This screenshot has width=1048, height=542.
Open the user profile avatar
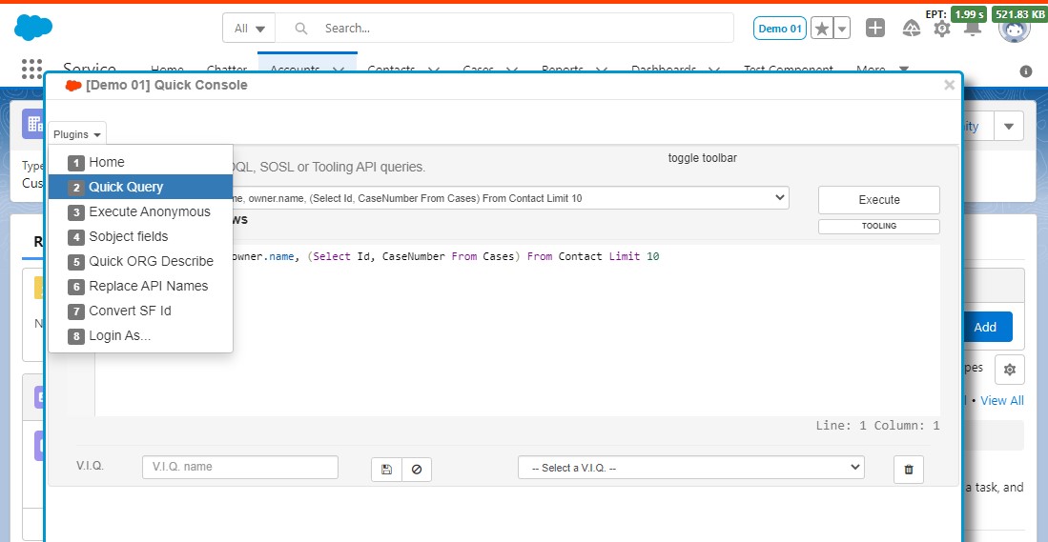(1014, 29)
